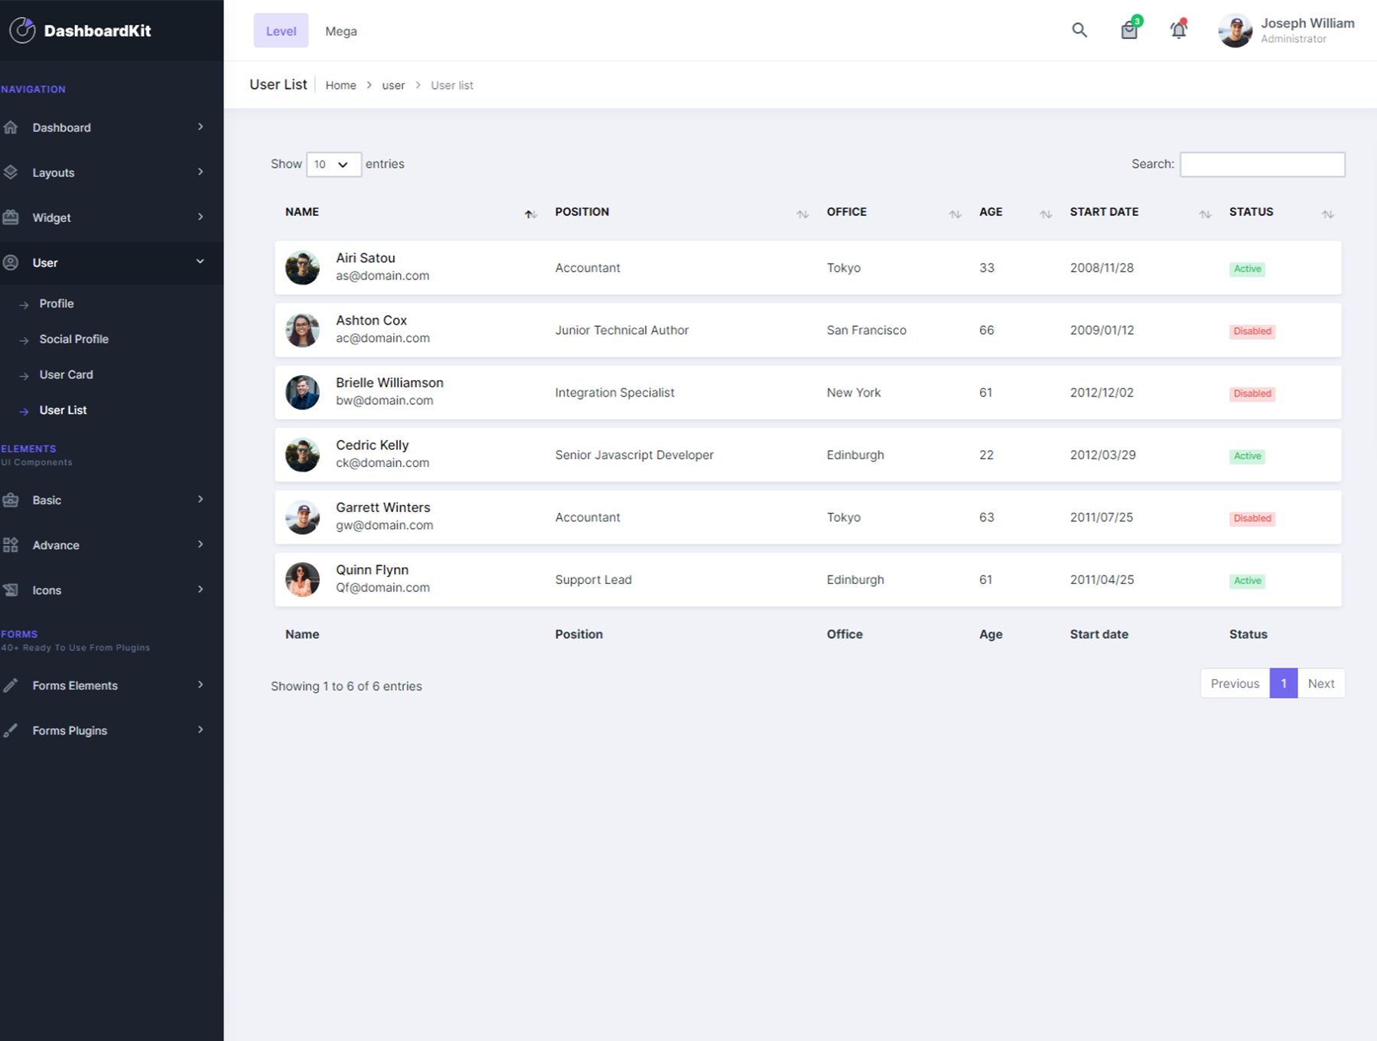The height and width of the screenshot is (1041, 1377).
Task: Expand the Forms Elements chevron
Action: tap(200, 685)
